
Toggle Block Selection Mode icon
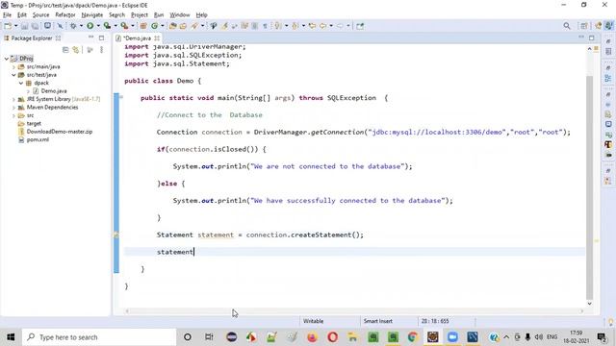[254, 26]
